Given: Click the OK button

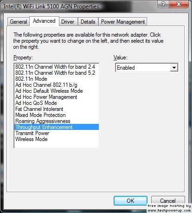Looking at the screenshot, I should tap(130, 200).
